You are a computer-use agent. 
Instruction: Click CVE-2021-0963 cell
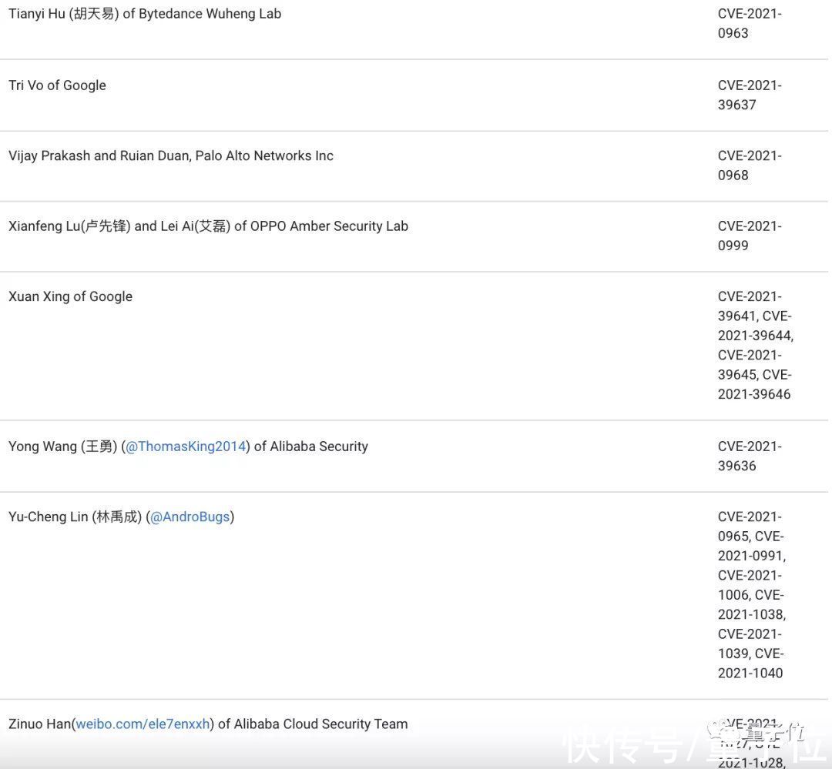pos(750,23)
